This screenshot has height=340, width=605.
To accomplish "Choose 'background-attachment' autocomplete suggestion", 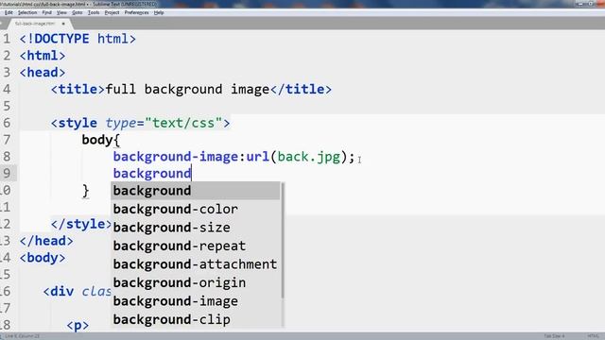I will click(x=196, y=264).
